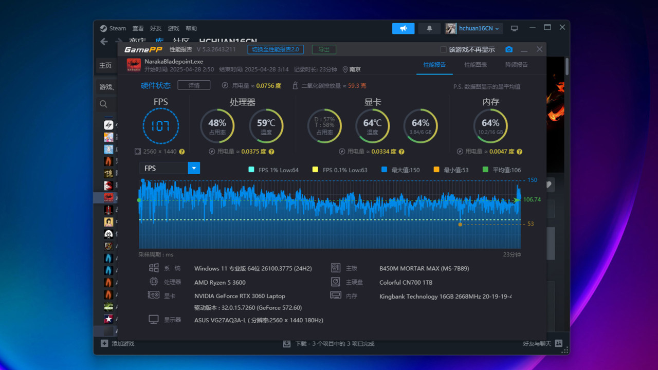Click the Steam library search magnifier icon
The height and width of the screenshot is (370, 658).
pyautogui.click(x=104, y=104)
